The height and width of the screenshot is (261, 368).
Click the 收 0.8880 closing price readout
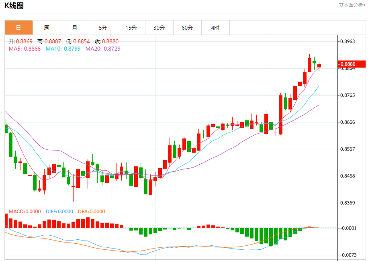click(x=107, y=41)
